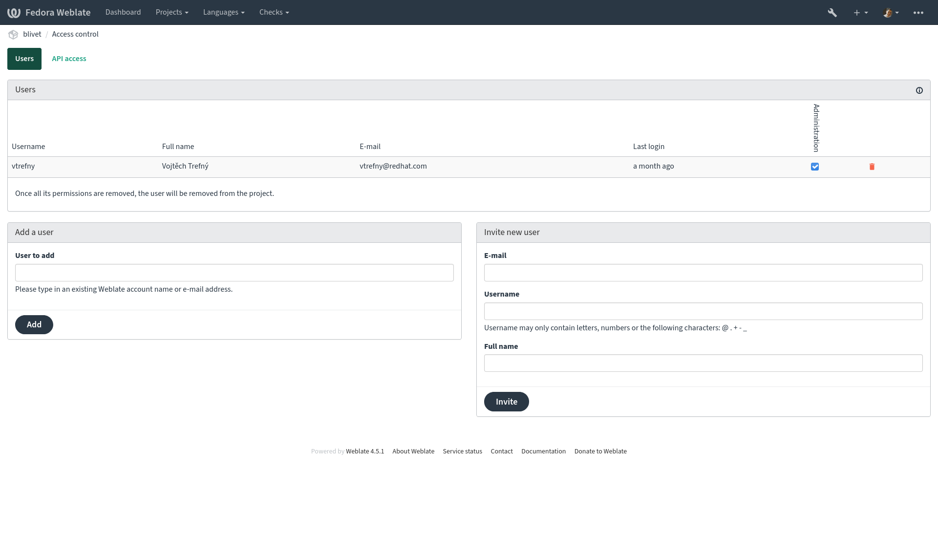The height and width of the screenshot is (537, 938).
Task: Open the blivet breadcrumb link
Action: (32, 34)
